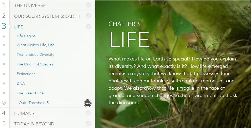Go to Tremendous Diversity lesson
251x128 pixels.
coord(35,54)
